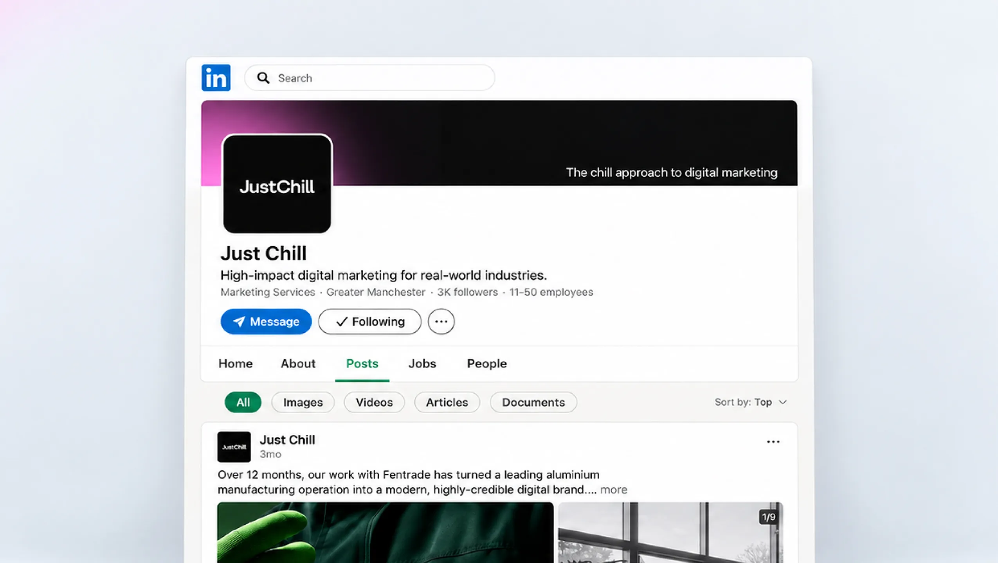Open the Just Chill post author name
The width and height of the screenshot is (998, 563).
(287, 440)
